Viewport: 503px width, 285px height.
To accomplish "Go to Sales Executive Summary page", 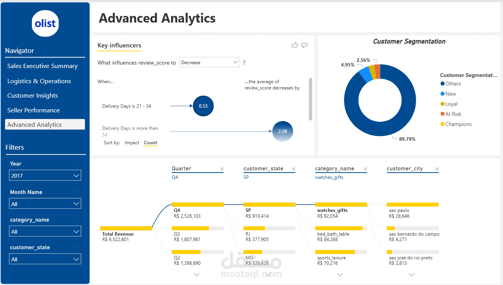I will point(42,66).
